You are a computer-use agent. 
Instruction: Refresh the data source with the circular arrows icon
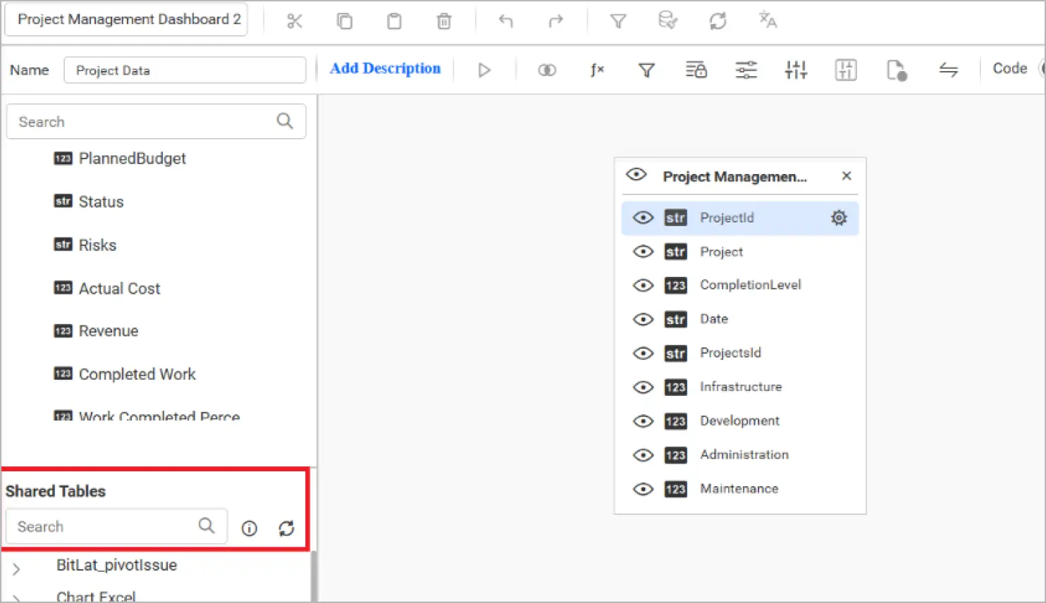tap(718, 20)
